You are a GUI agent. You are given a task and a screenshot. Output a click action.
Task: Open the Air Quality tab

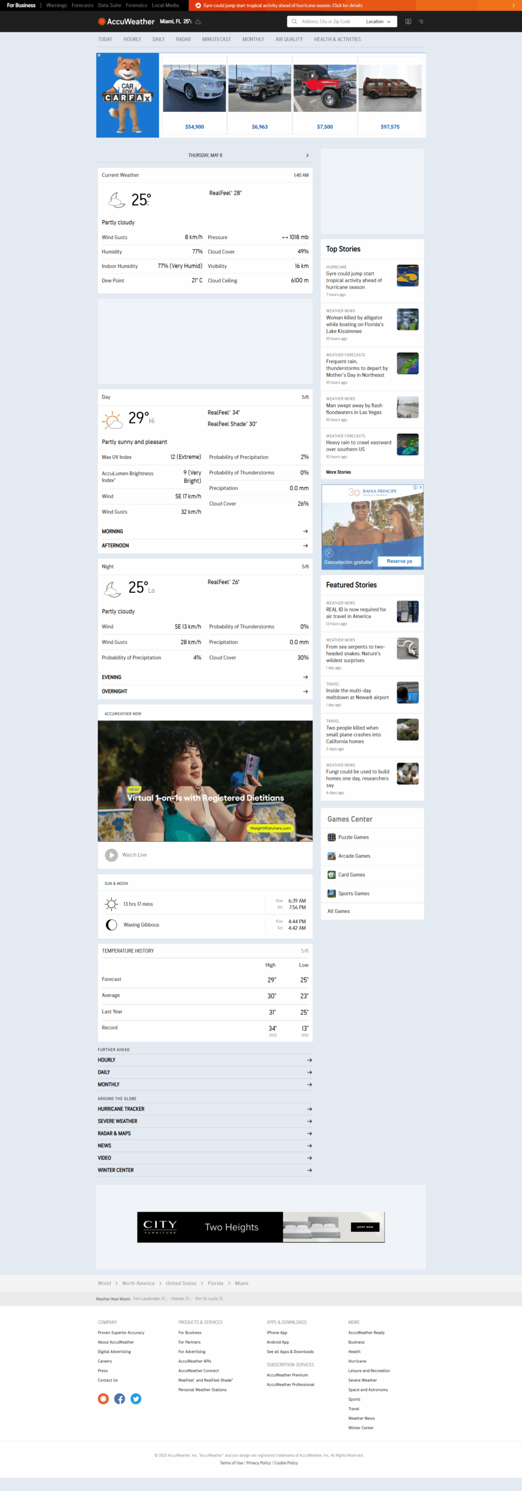coord(289,40)
